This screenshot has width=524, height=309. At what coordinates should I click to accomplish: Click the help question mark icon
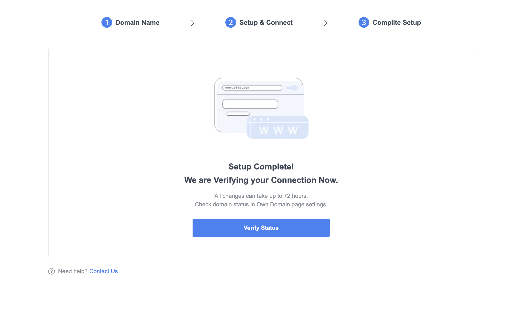[51, 271]
